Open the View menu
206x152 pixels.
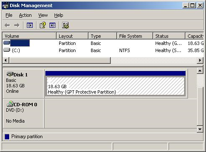(x=43, y=15)
